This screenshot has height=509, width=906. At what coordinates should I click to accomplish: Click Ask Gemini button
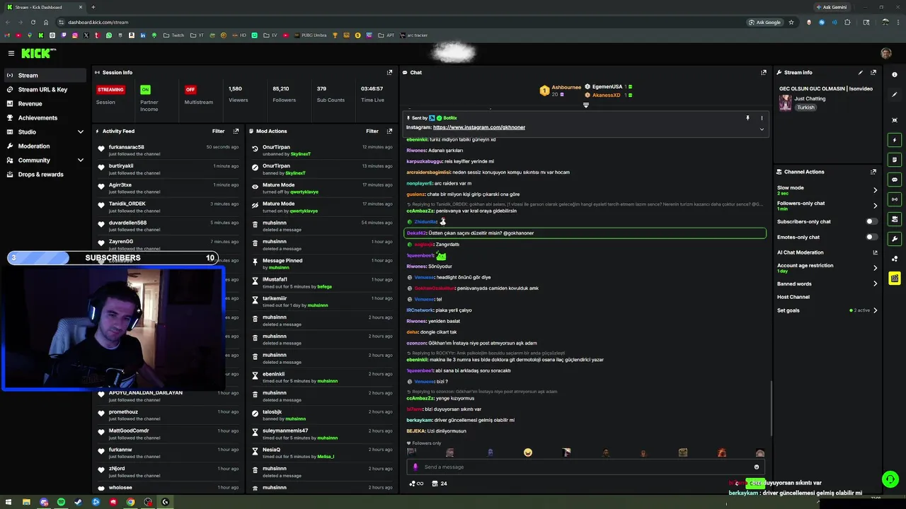(x=831, y=7)
